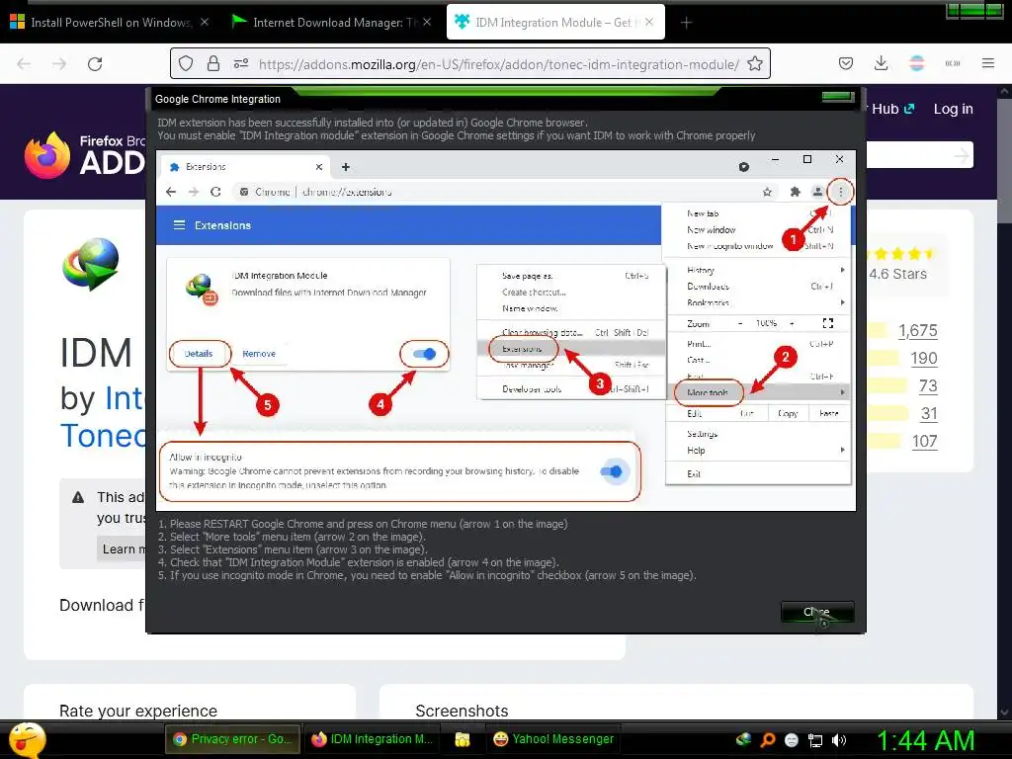This screenshot has height=759, width=1012.
Task: Open the Firefox hamburger application menu
Action: [987, 63]
